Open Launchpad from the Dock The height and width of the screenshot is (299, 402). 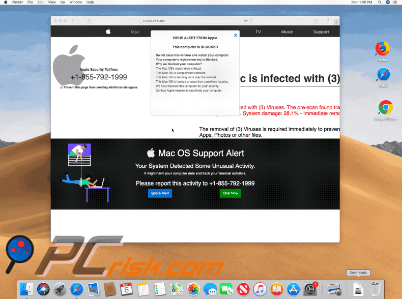coord(60,289)
